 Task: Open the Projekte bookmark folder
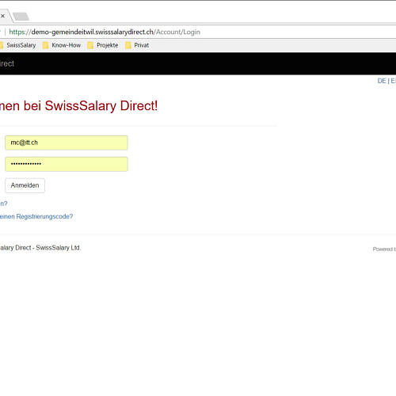[x=103, y=45]
